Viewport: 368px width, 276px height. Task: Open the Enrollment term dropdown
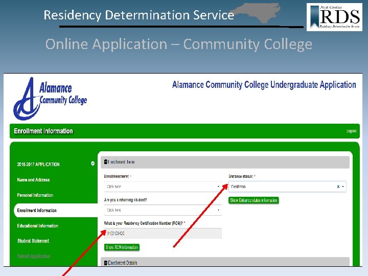[x=163, y=187]
